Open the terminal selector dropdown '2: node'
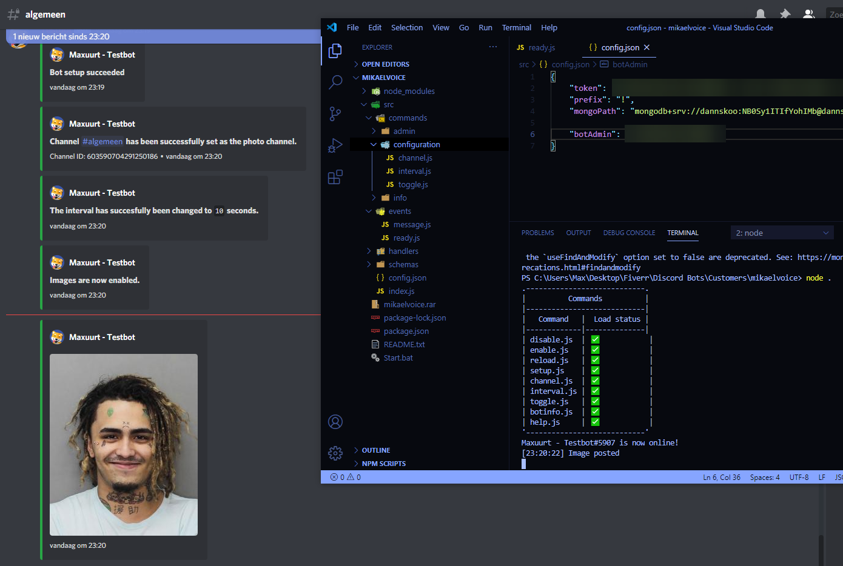Image resolution: width=843 pixels, height=566 pixels. [782, 233]
